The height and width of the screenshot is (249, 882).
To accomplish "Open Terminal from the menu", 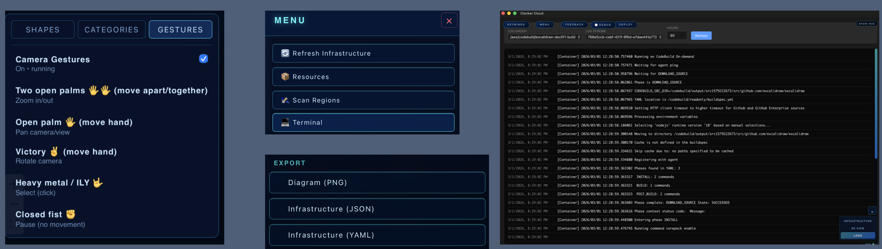I will coord(363,122).
